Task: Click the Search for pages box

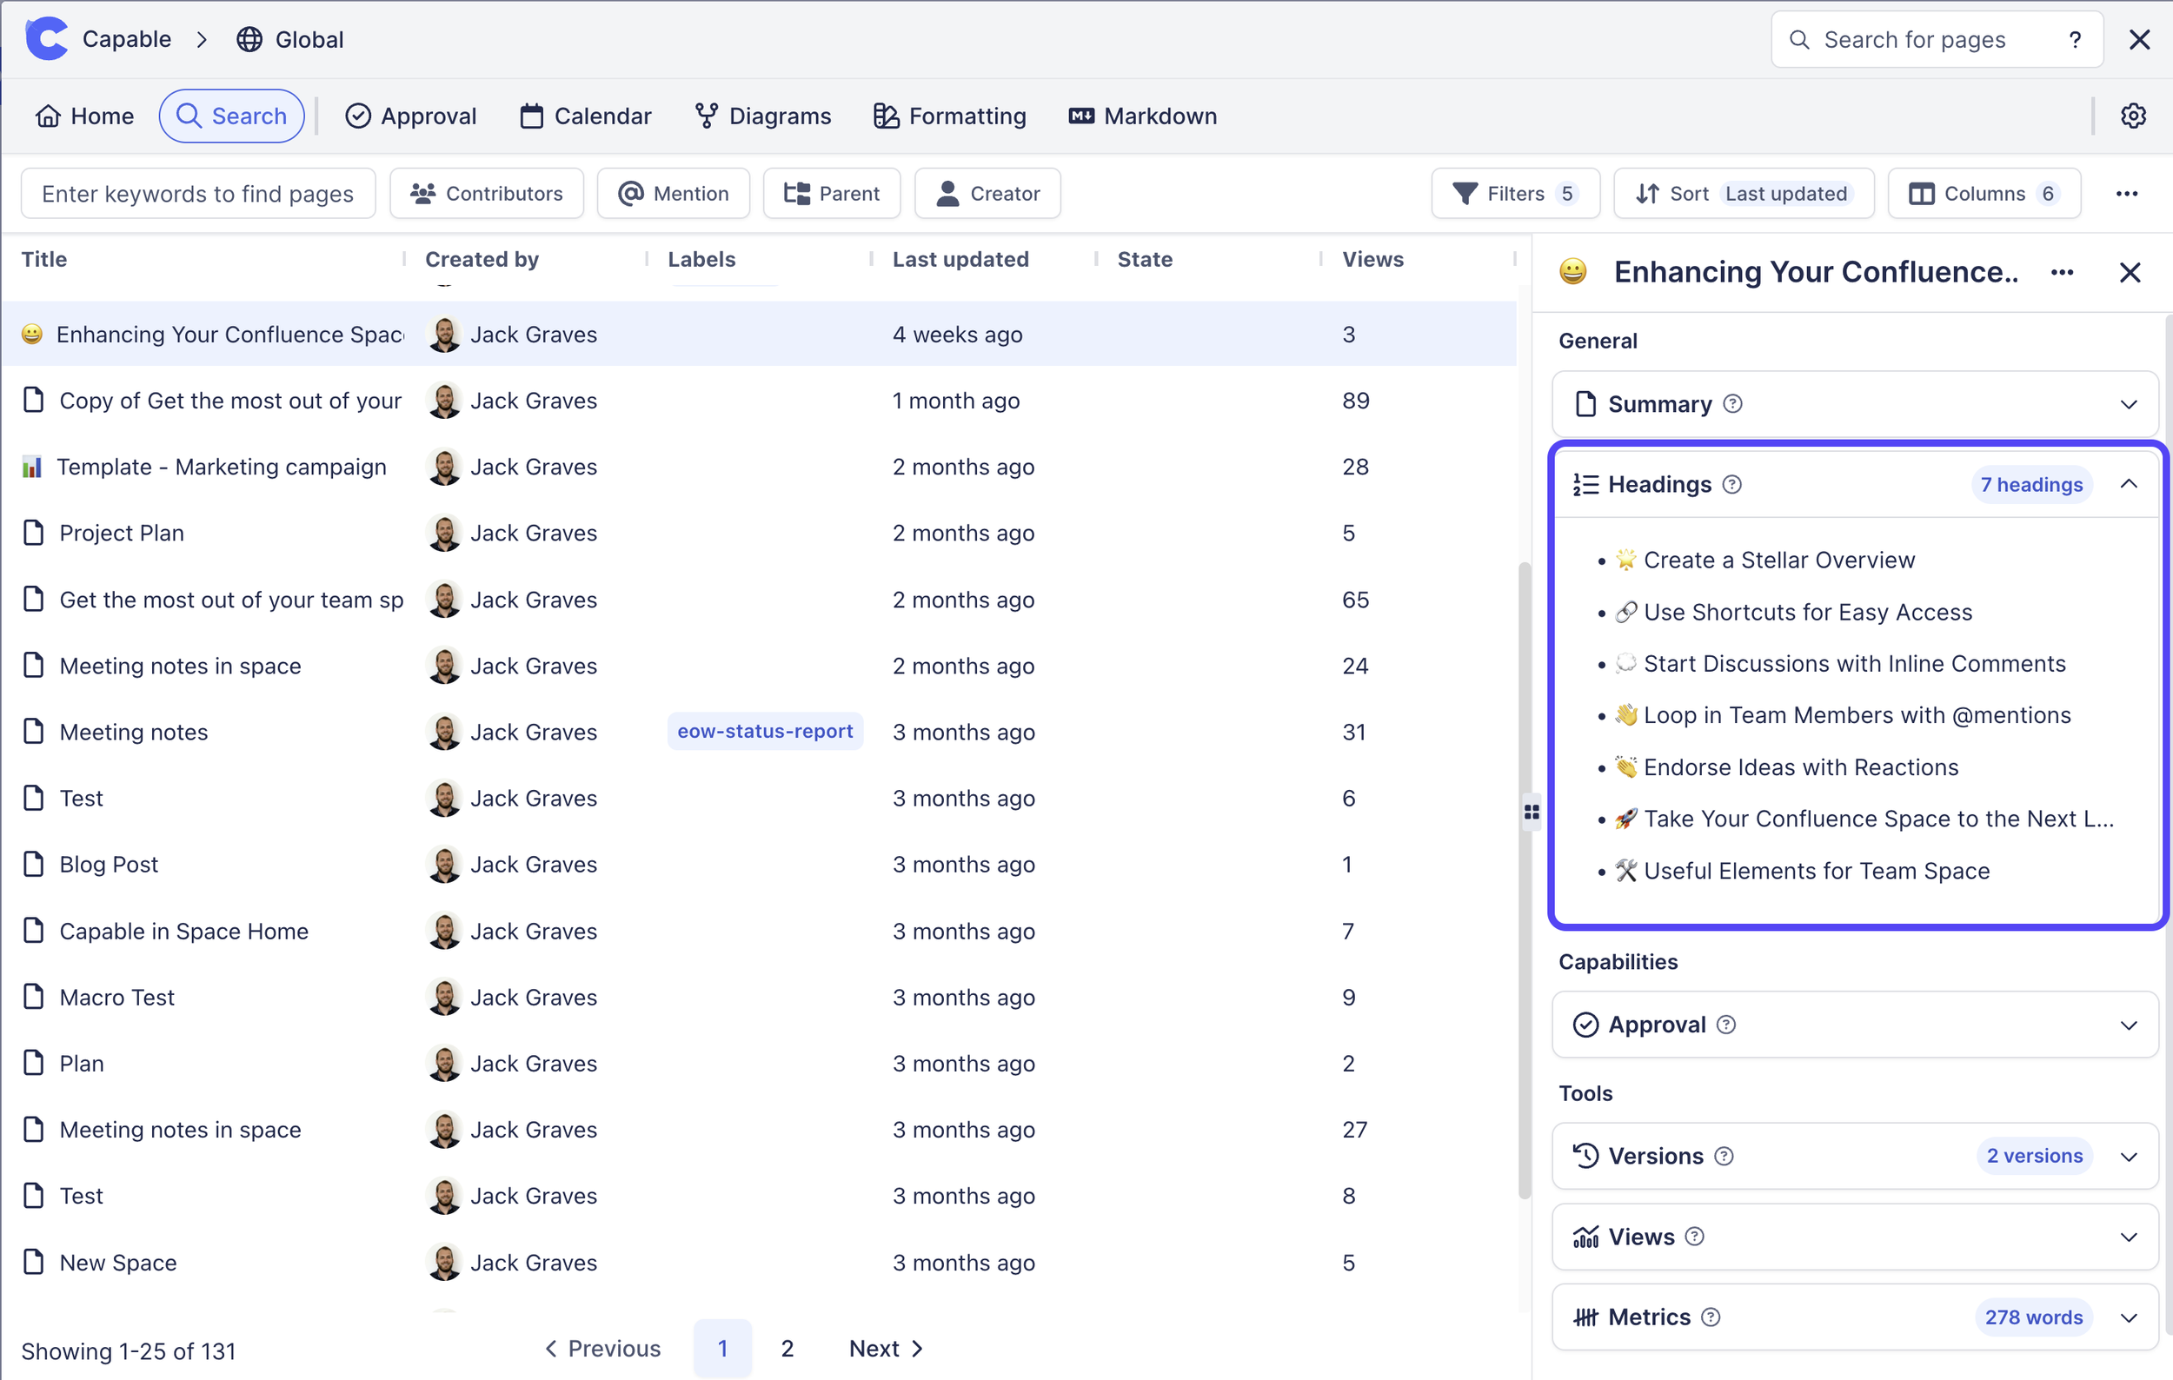Action: click(1937, 40)
